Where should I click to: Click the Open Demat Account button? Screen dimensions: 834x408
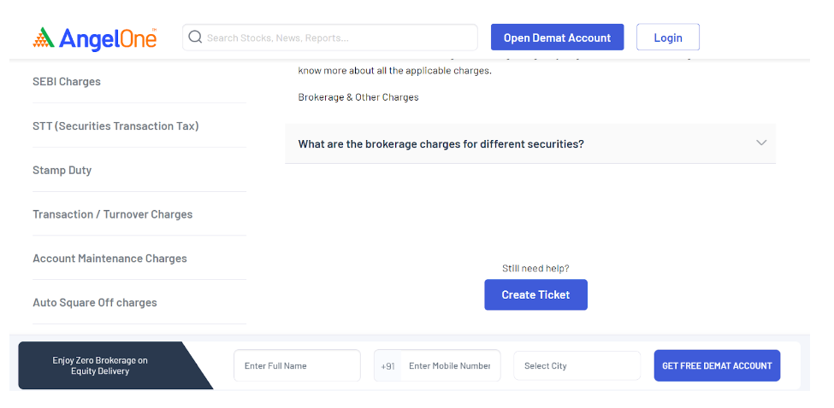click(x=557, y=38)
